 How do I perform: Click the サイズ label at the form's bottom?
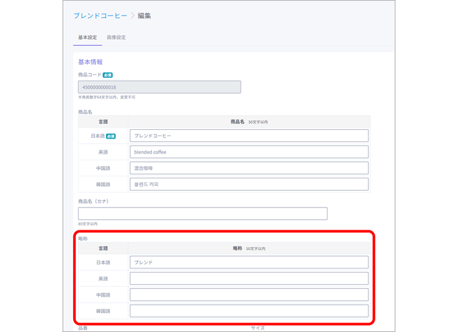258,328
